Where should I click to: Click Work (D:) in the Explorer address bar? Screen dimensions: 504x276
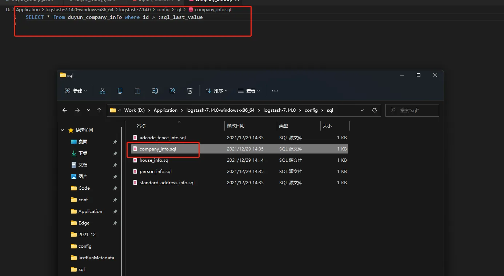135,110
